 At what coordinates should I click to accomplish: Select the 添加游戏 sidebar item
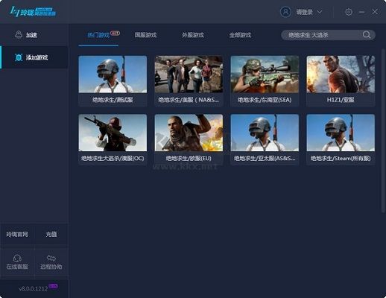coord(34,57)
